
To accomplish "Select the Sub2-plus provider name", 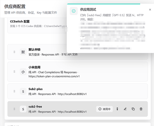I will [x=35, y=89].
